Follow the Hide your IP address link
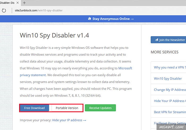This screenshot has height=130, width=186. [x=69, y=120]
